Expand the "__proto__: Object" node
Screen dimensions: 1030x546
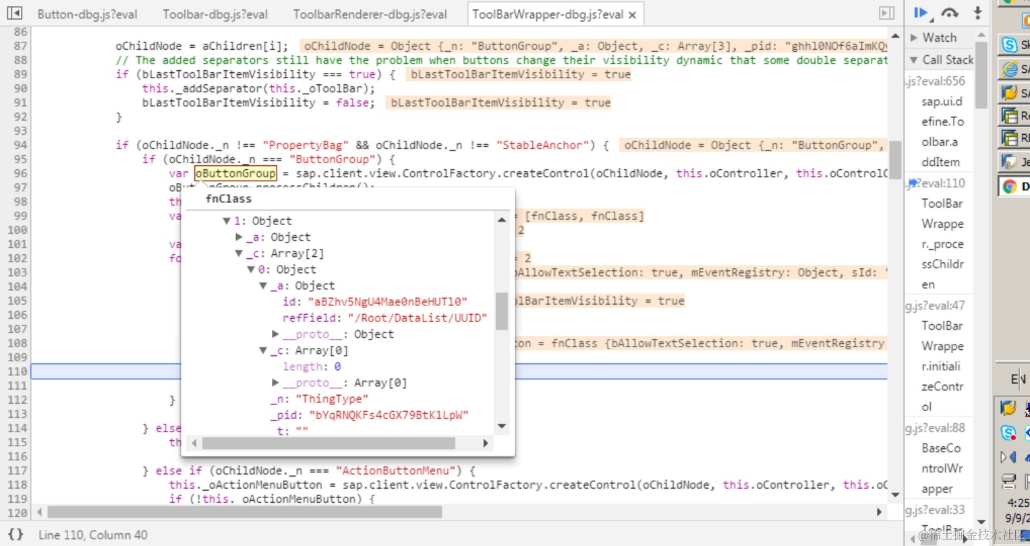tap(275, 334)
